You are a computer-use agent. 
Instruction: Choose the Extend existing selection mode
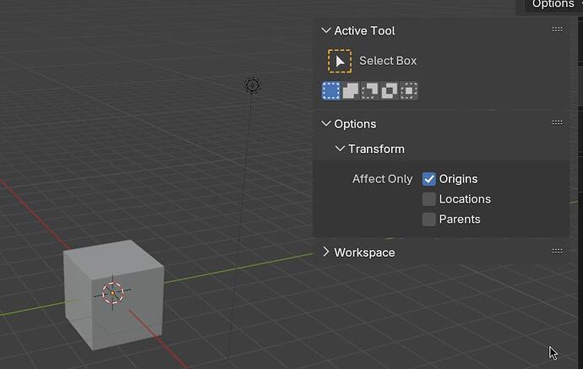tap(351, 90)
